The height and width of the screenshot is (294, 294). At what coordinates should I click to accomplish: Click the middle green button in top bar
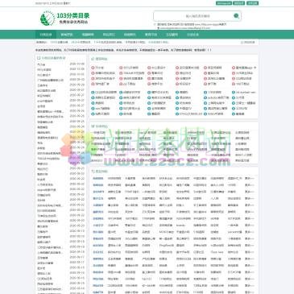(x=238, y=3)
